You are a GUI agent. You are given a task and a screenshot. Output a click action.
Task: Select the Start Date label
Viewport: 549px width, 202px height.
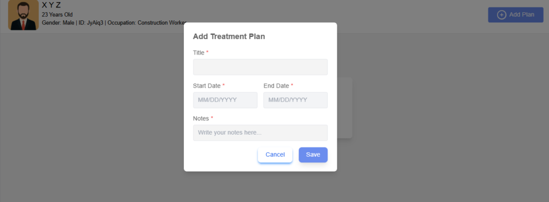206,86
